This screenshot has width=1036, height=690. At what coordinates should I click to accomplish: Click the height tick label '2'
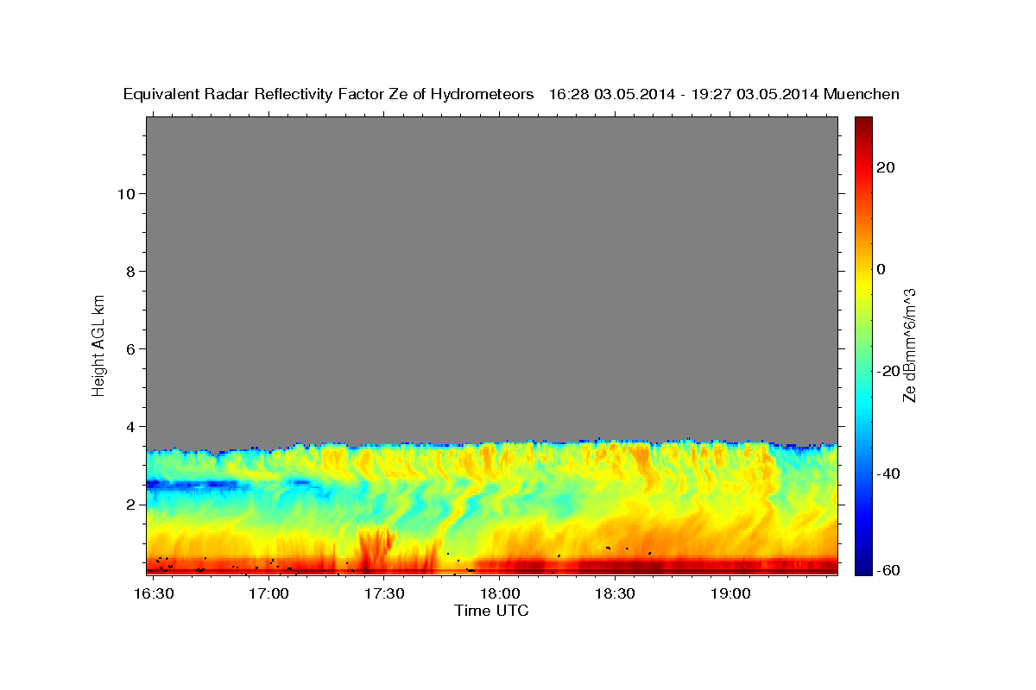pyautogui.click(x=129, y=504)
